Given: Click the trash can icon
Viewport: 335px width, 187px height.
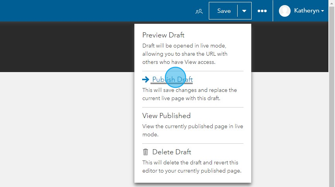Looking at the screenshot, I should click(x=146, y=152).
